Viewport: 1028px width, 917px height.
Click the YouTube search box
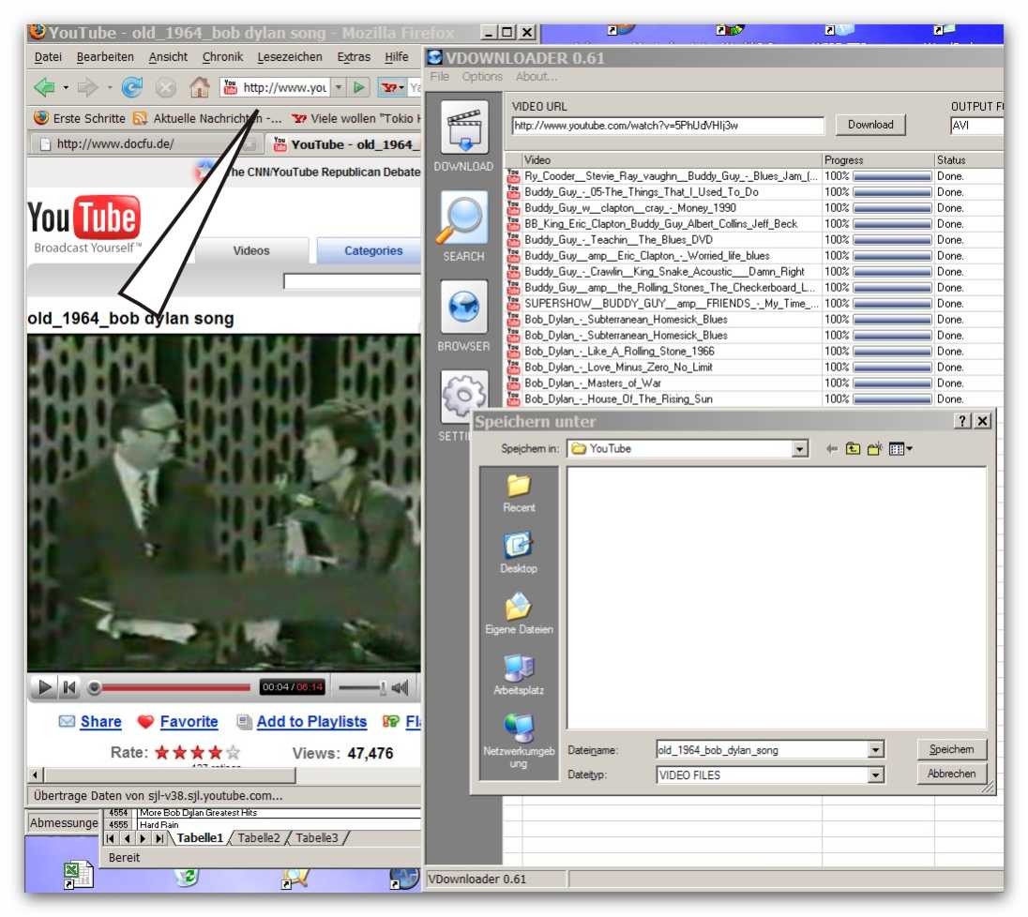point(352,281)
